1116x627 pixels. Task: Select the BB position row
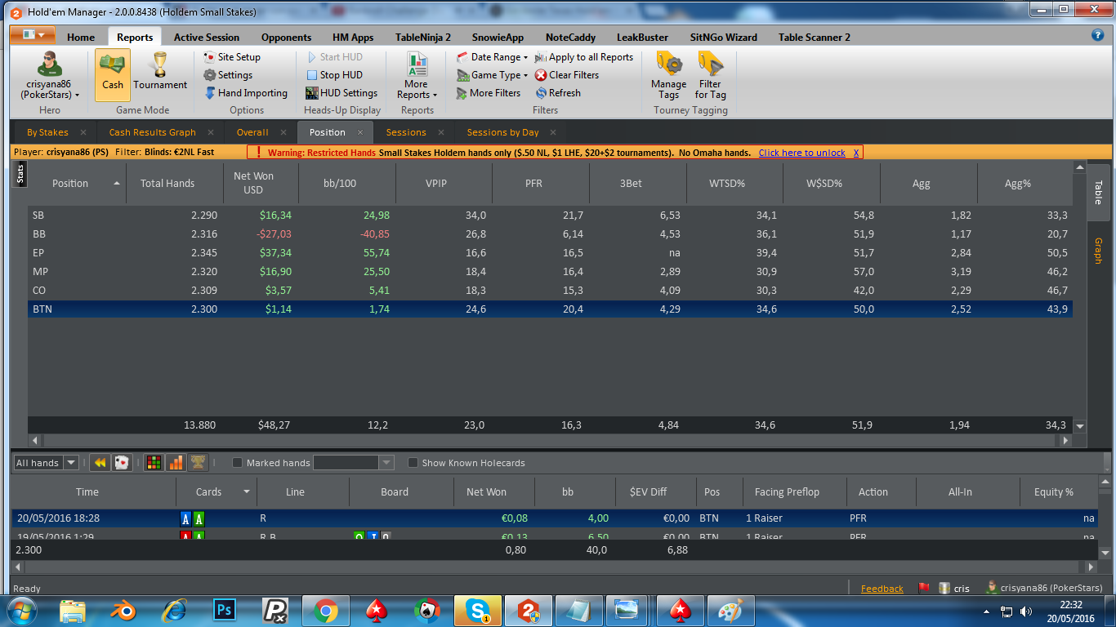click(x=550, y=234)
